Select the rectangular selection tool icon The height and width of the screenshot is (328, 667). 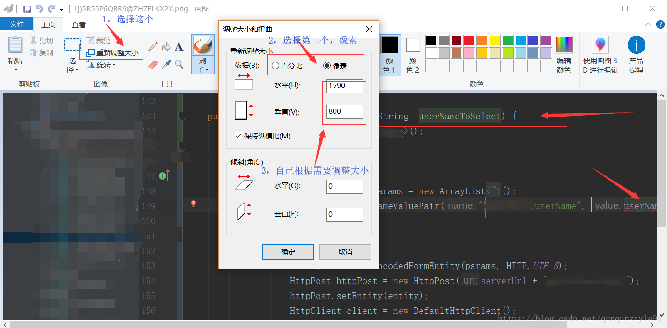pyautogui.click(x=72, y=44)
